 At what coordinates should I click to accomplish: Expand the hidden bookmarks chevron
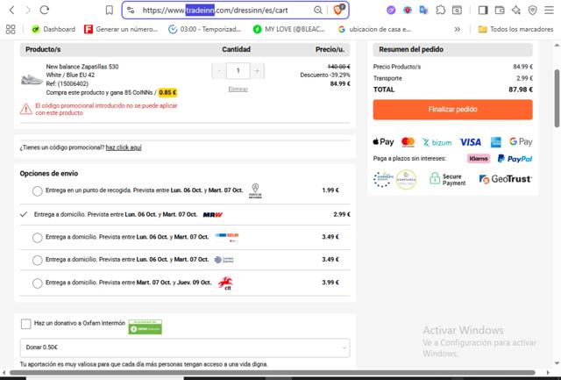[x=458, y=29]
